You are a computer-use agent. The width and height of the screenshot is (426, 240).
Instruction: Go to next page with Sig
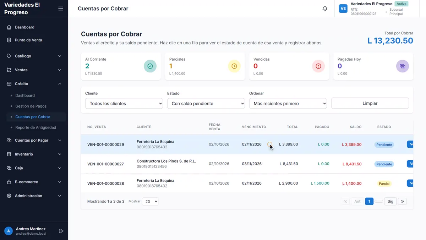[x=390, y=201]
